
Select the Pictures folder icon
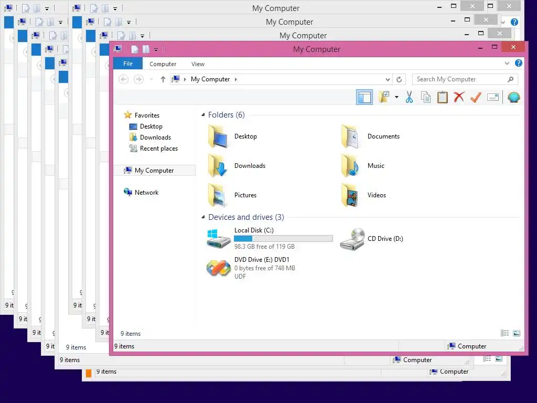[218, 195]
